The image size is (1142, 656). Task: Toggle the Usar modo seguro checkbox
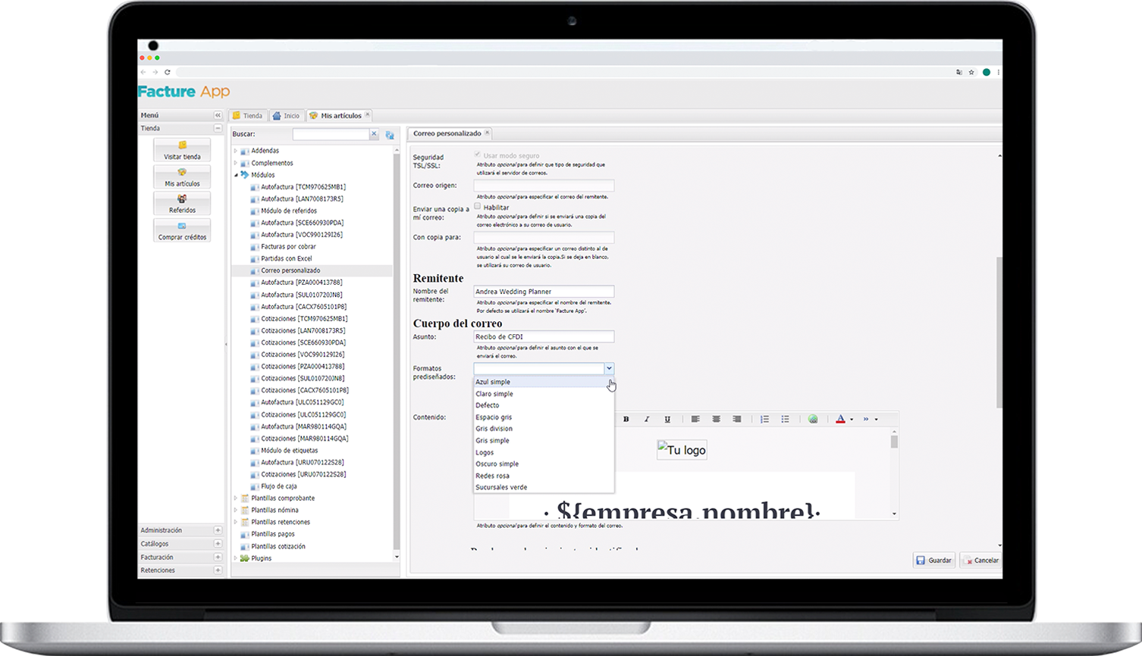click(x=478, y=155)
